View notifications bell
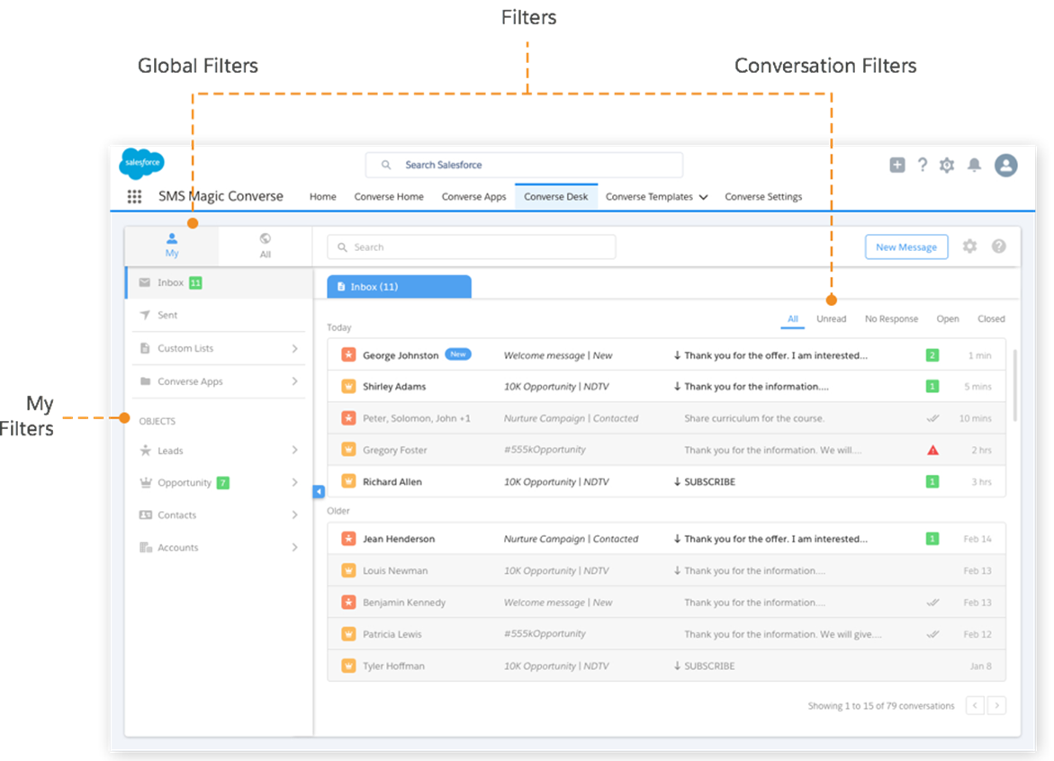1054x761 pixels. pos(974,166)
